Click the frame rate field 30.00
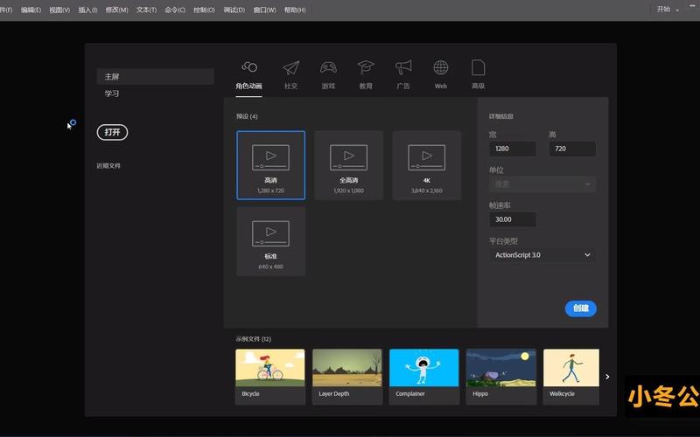This screenshot has height=437, width=700. coord(513,219)
